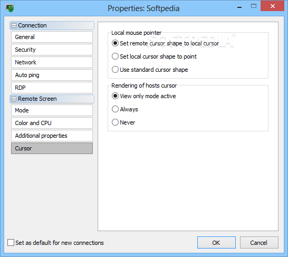Viewport: 288px width, 257px height.
Task: Select the Auto ping item
Action: coord(52,75)
